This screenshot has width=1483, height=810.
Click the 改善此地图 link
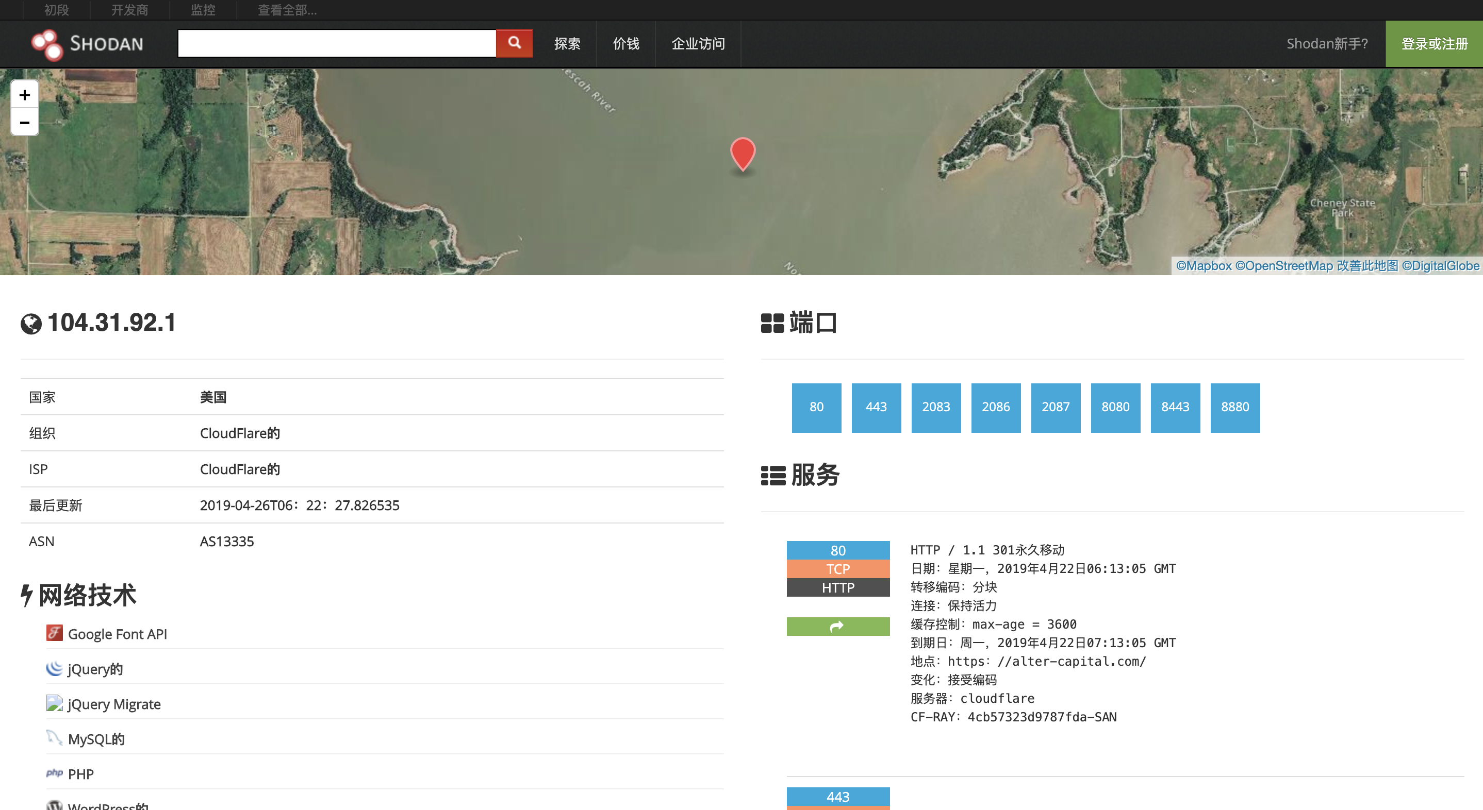click(x=1367, y=265)
